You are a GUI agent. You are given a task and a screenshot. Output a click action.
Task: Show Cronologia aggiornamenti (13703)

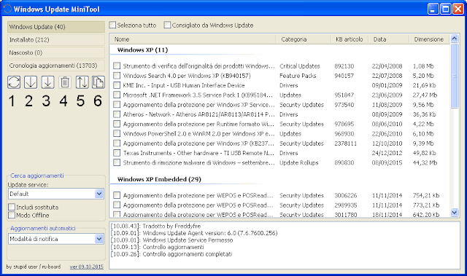(x=56, y=66)
